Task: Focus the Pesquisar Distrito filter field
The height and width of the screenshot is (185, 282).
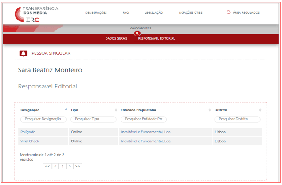Action: point(237,119)
